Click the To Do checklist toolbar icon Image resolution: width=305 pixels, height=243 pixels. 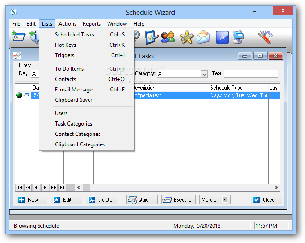point(152,37)
